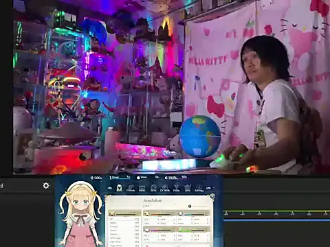Close the character status window
Screen dimensions: 330x247
tap(212, 196)
